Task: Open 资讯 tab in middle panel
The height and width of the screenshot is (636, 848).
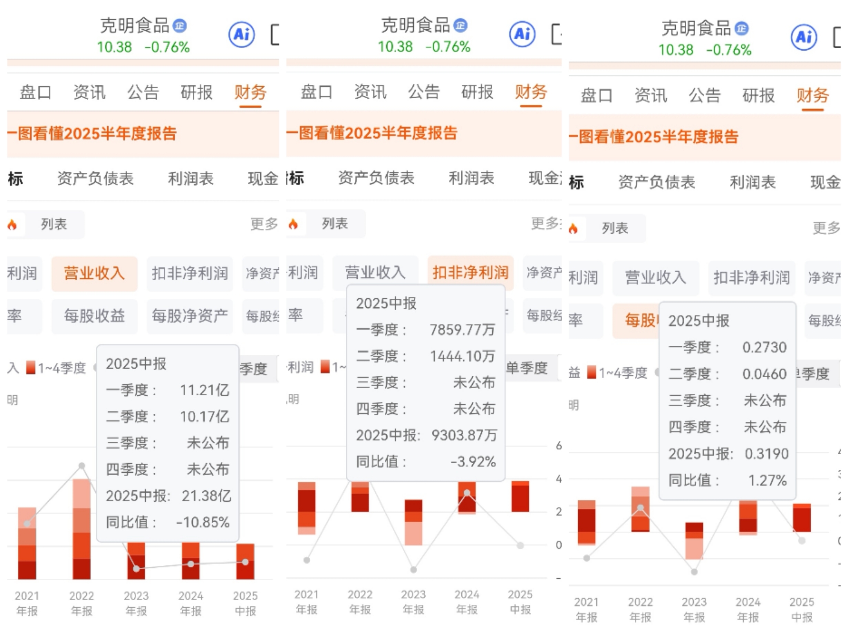Action: [x=370, y=92]
